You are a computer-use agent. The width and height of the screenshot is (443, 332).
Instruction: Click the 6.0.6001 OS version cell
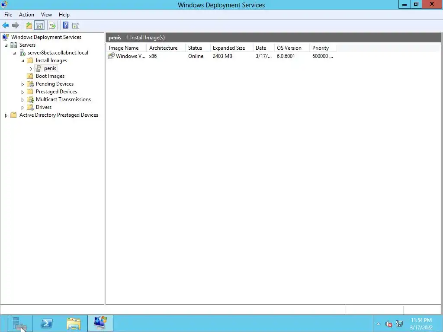click(x=286, y=56)
